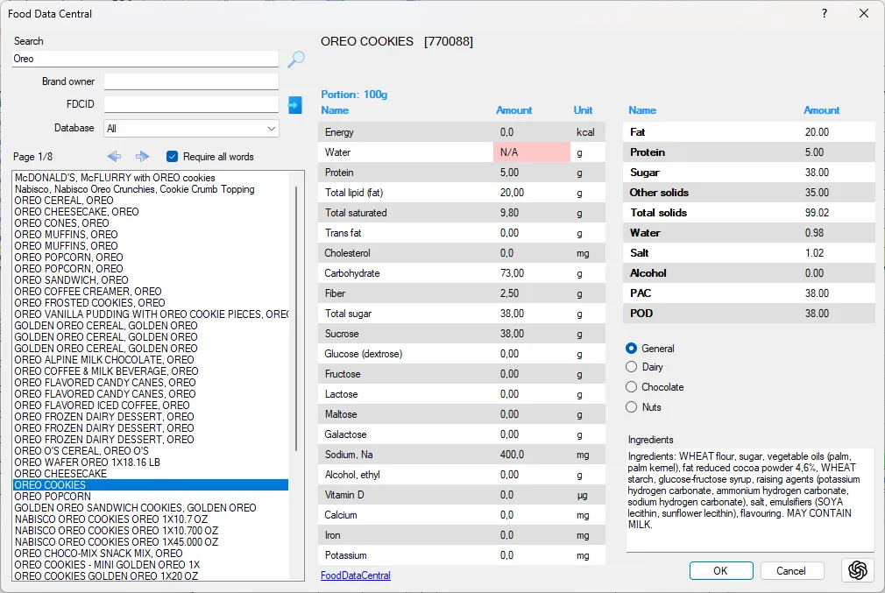
Task: Click the Cancel button
Action: click(x=791, y=570)
